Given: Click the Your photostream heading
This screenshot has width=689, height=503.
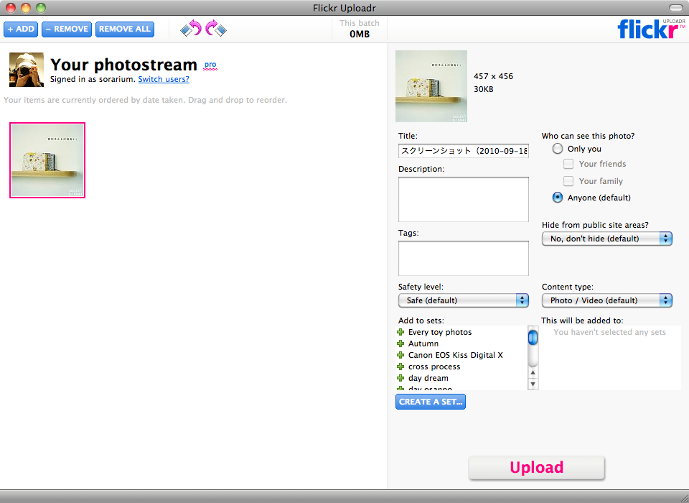Looking at the screenshot, I should 124,65.
